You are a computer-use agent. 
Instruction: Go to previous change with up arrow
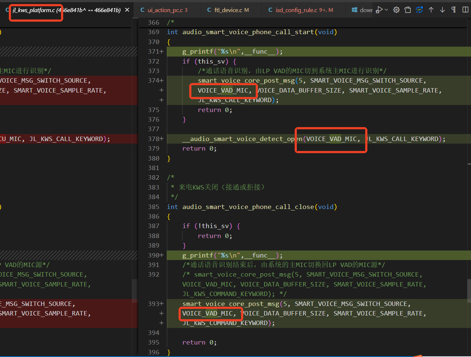click(431, 10)
